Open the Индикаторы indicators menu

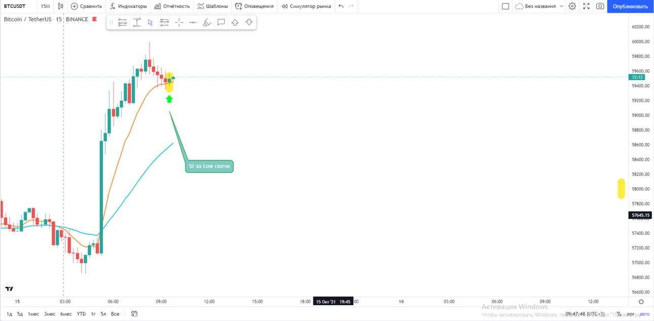point(128,6)
